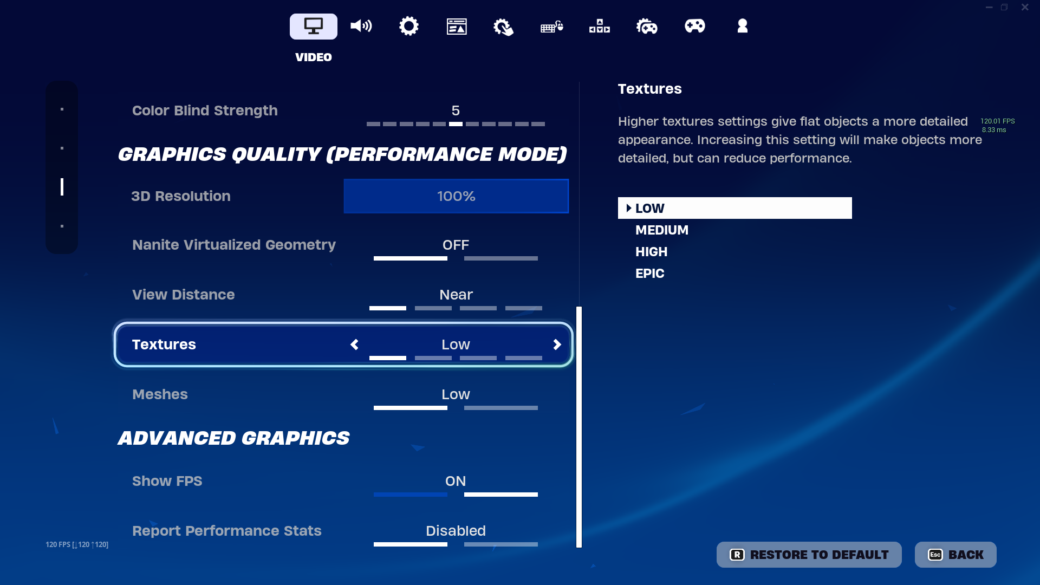
Task: Open the Controller Mapping gamepad icon
Action: 694,26
